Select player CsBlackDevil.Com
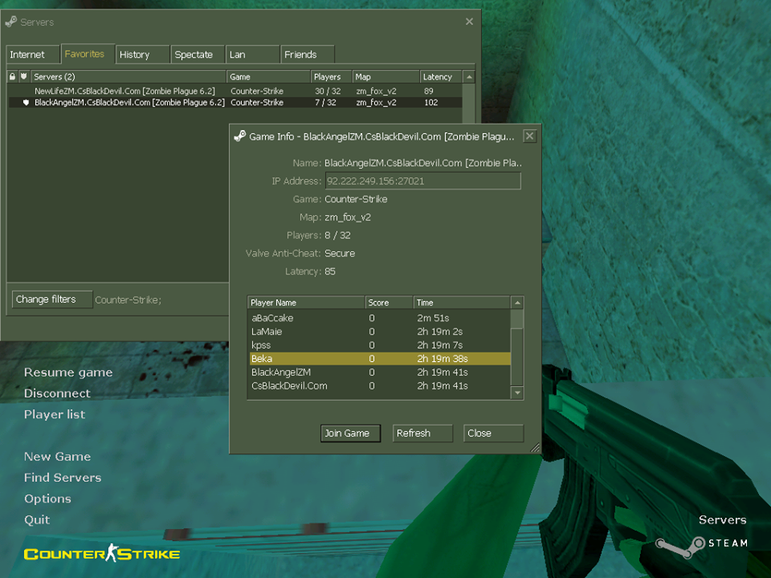The height and width of the screenshot is (578, 771). point(380,386)
